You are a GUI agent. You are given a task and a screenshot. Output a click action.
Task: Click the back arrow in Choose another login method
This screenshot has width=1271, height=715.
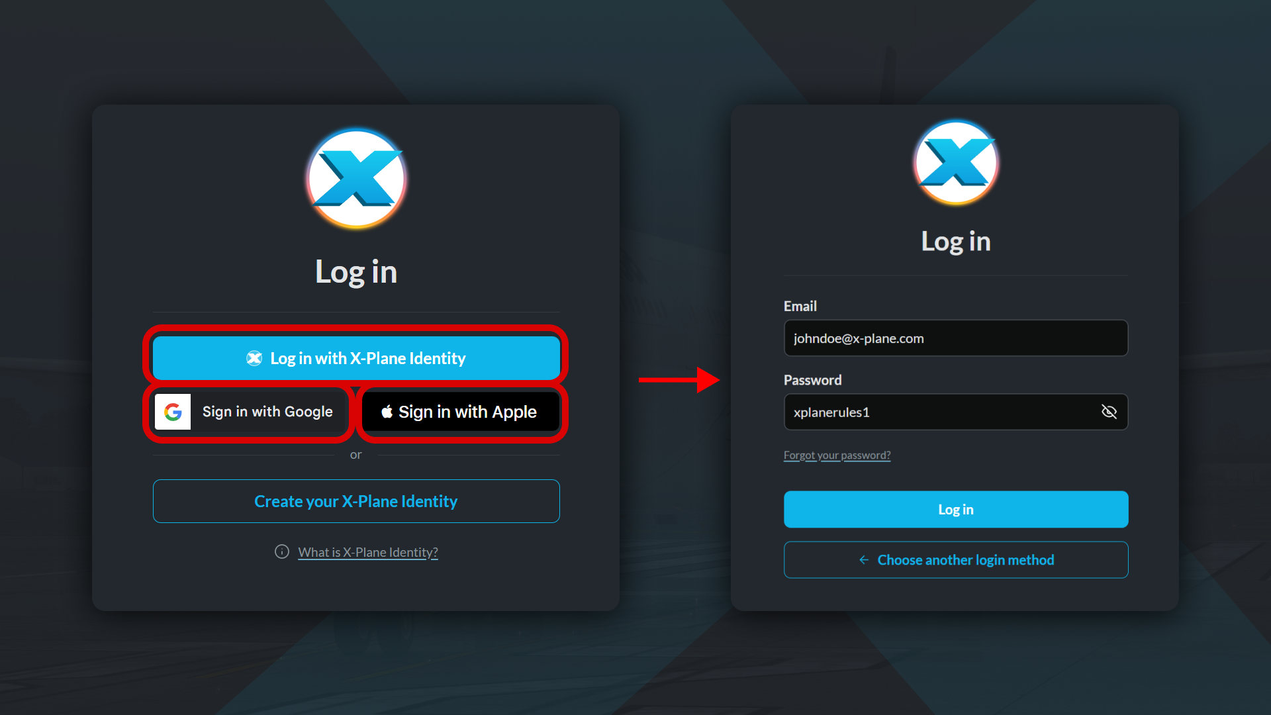pos(864,560)
